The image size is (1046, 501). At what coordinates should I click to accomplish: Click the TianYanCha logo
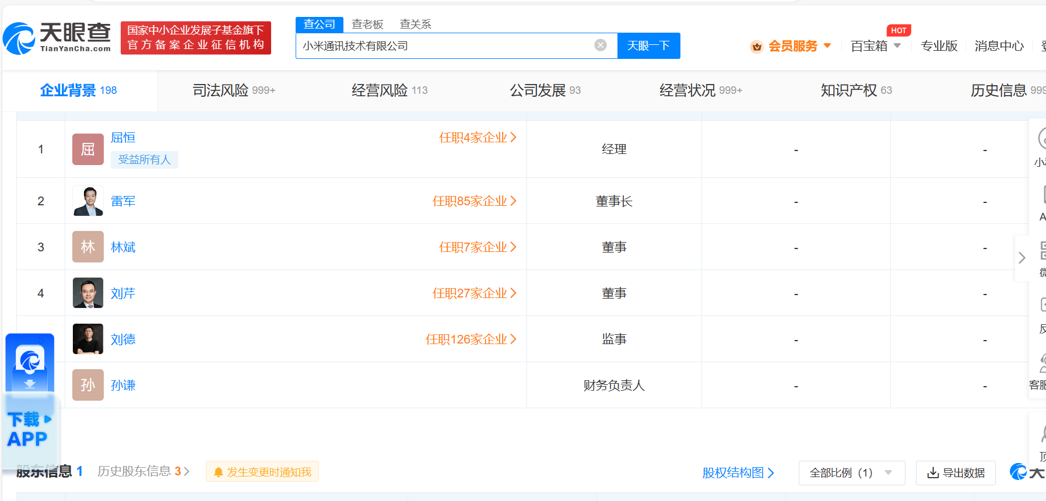57,38
